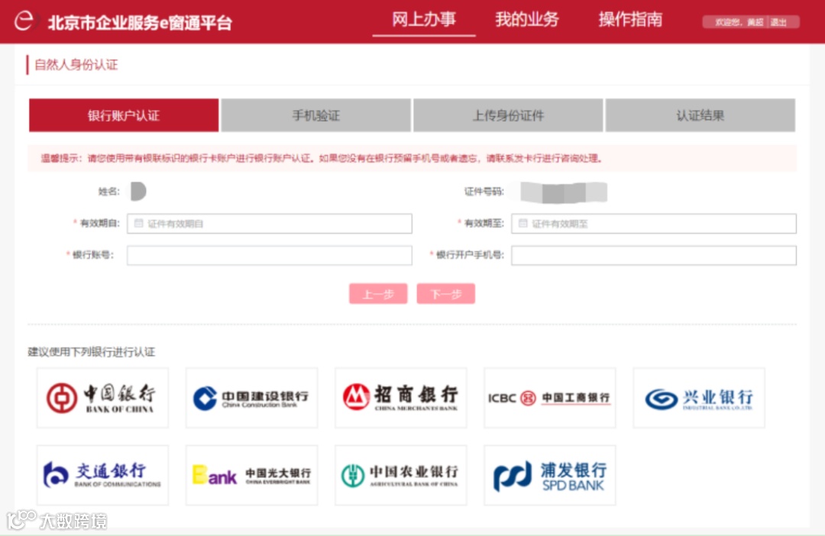
Task: Click the 有效期自 date input field
Action: coord(270,224)
